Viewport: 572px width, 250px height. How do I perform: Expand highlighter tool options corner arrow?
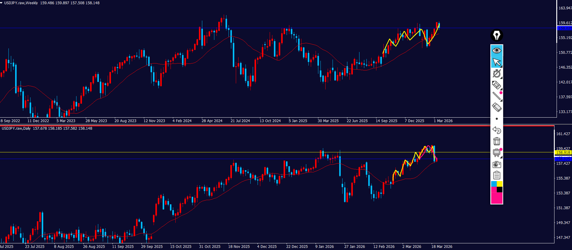(501, 89)
